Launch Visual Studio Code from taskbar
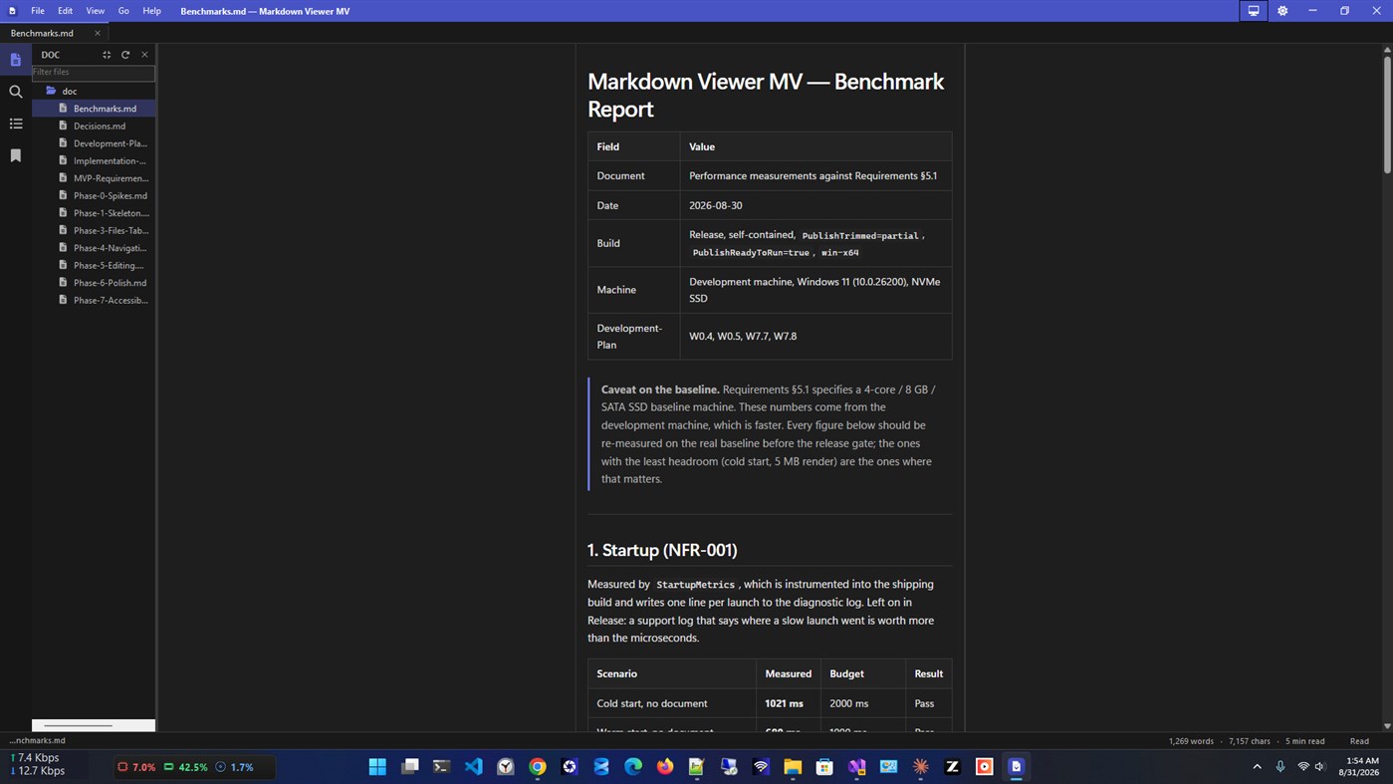The width and height of the screenshot is (1393, 784). (x=473, y=767)
